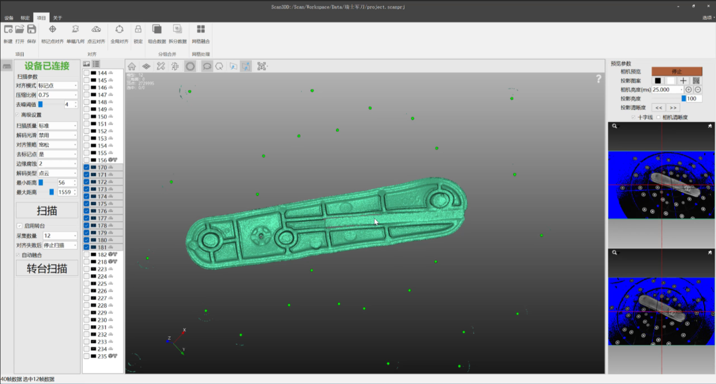Click the crossed-tools icon in viewport toolbar

point(160,67)
